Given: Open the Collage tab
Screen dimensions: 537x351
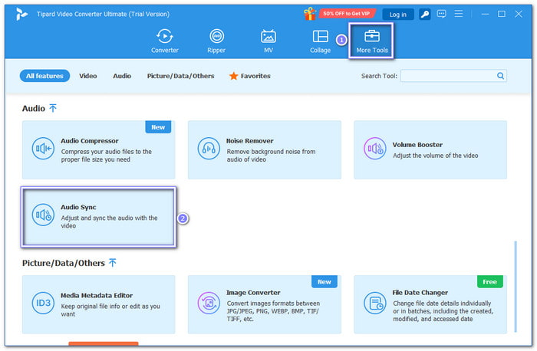Looking at the screenshot, I should click(x=320, y=41).
